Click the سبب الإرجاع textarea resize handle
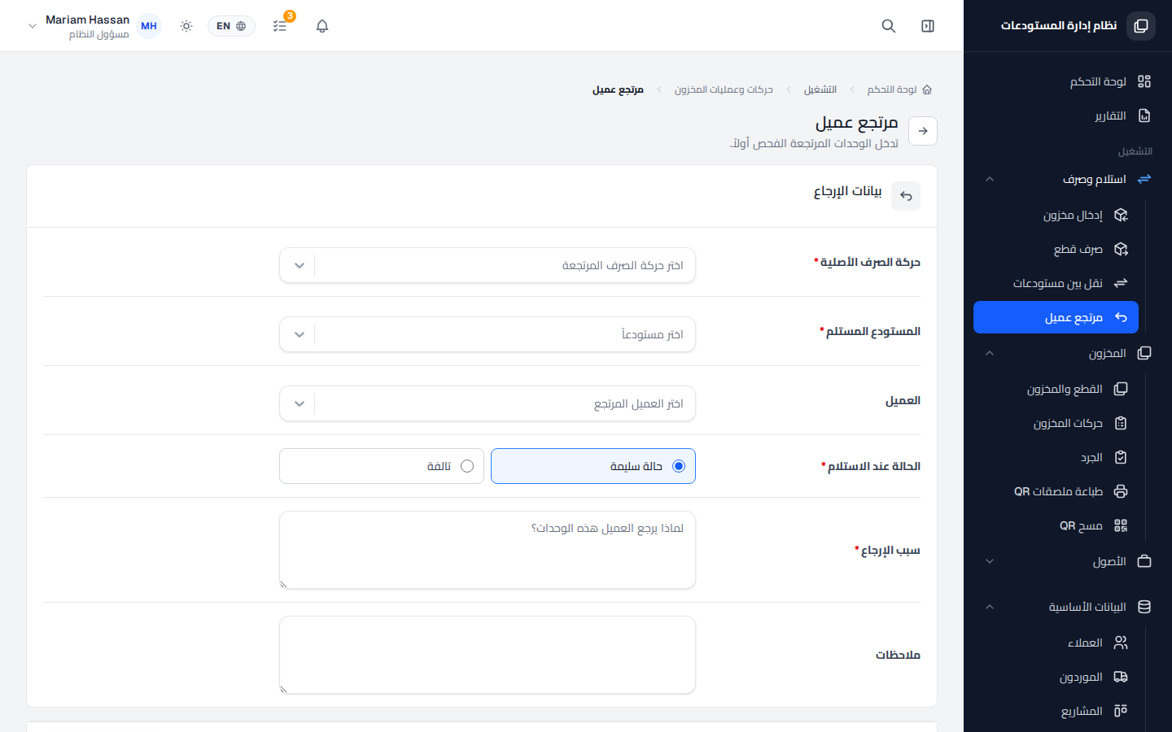 click(x=283, y=584)
